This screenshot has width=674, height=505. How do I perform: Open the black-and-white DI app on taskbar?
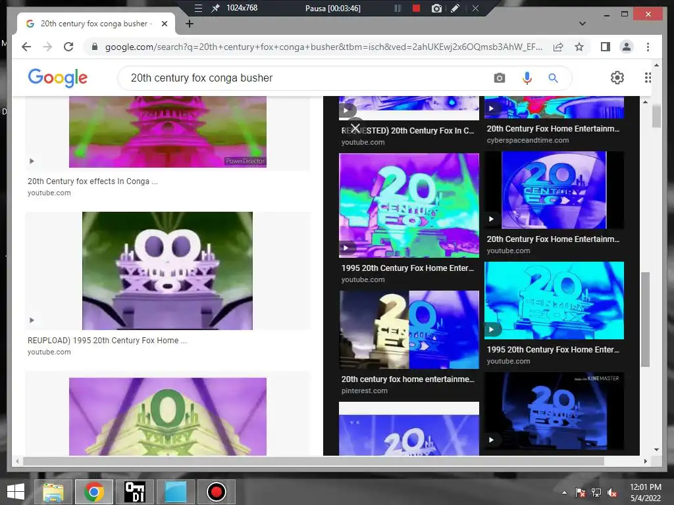134,492
